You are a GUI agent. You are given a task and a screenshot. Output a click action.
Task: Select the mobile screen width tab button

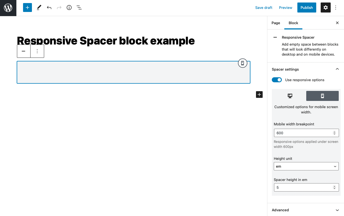[322, 96]
